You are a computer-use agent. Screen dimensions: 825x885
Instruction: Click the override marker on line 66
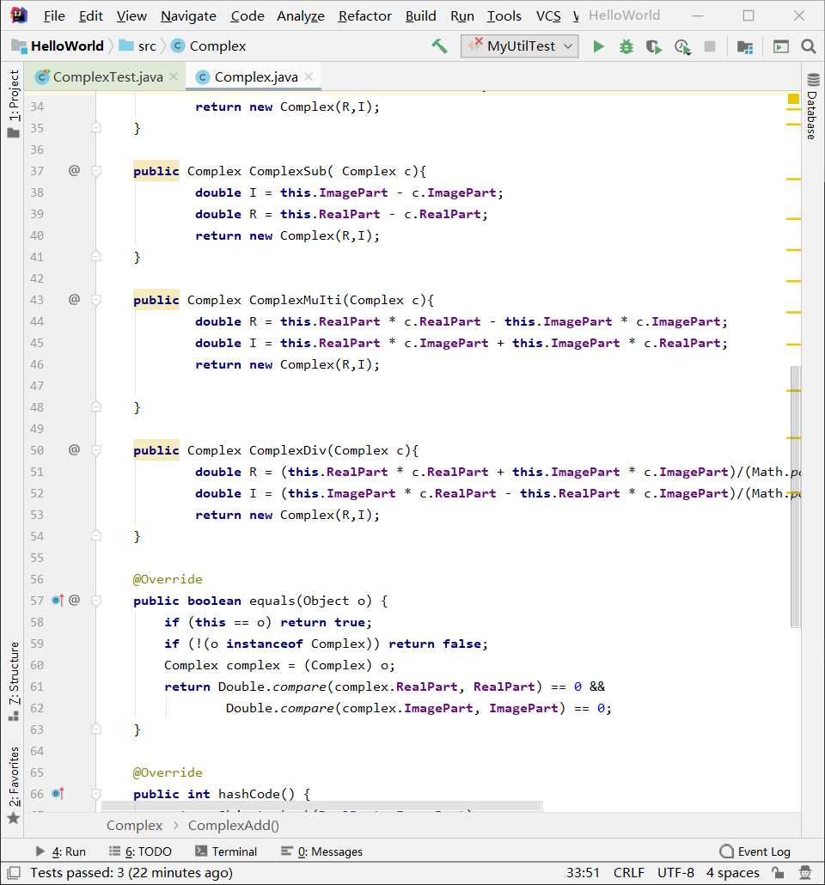[58, 794]
